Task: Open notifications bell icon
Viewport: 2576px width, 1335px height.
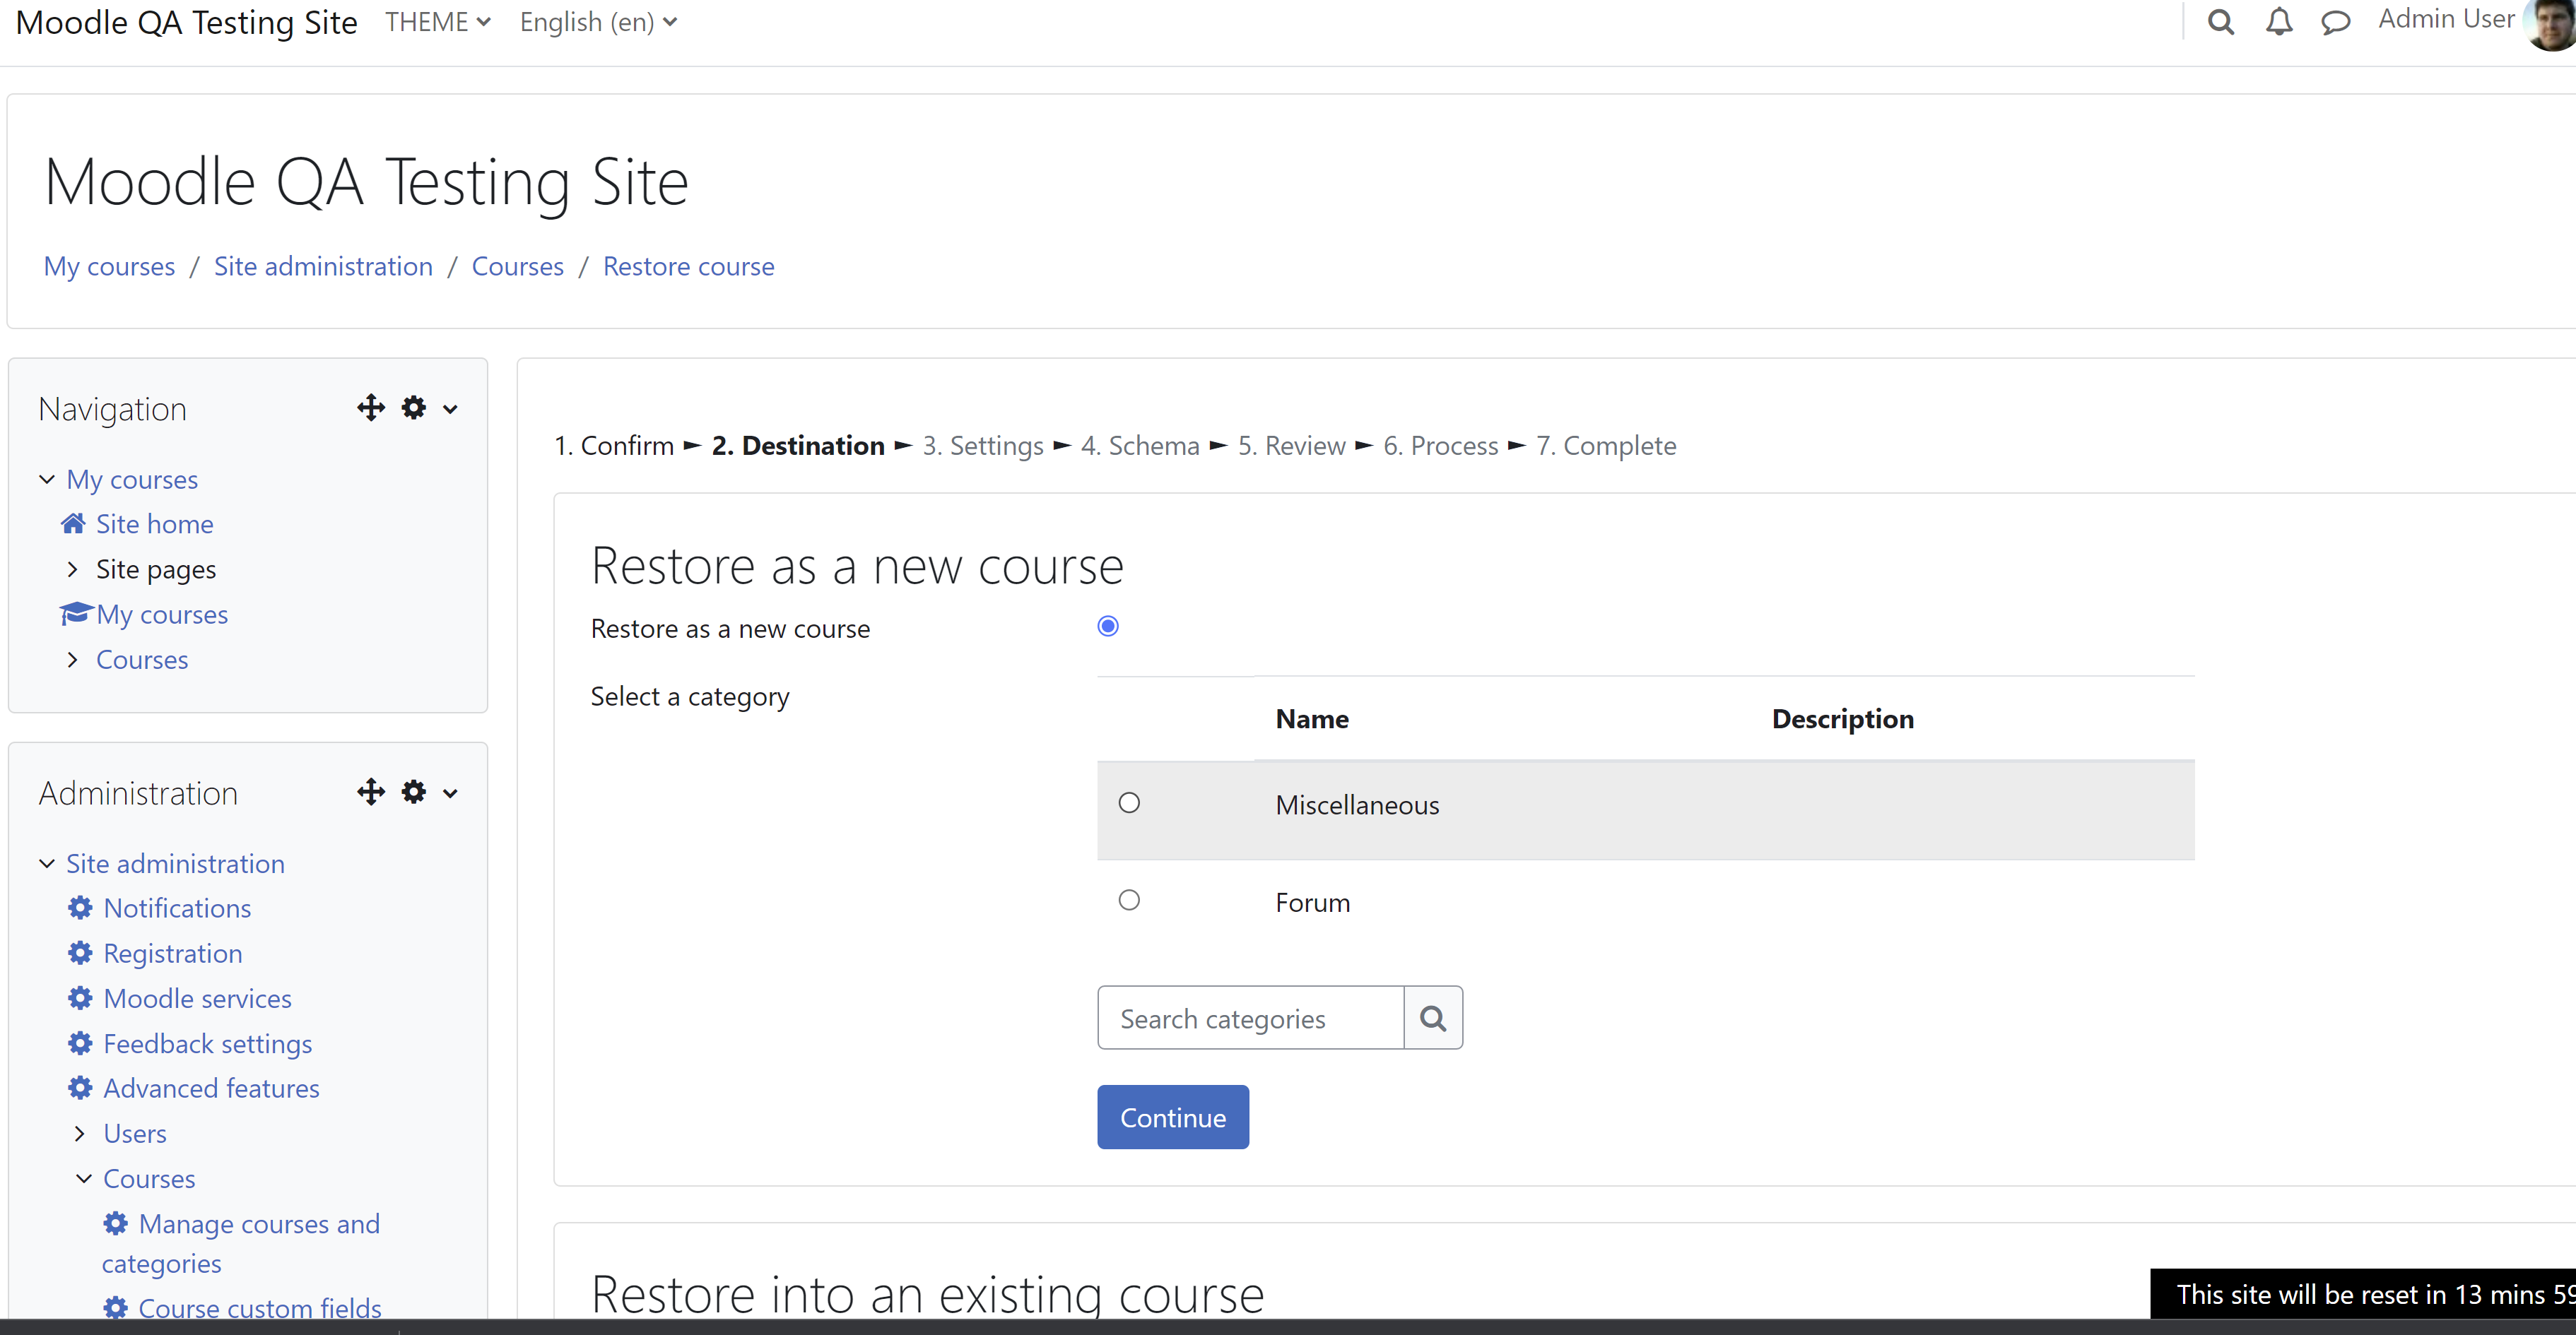Action: (x=2279, y=22)
